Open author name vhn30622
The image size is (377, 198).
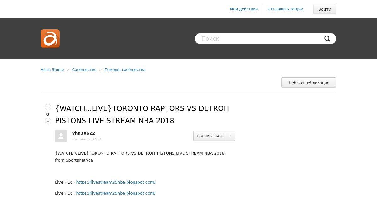[x=84, y=133]
